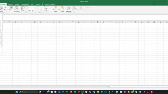Switch to the Рецензирование tab
Image resolution: width=168 pixels, height=94 pixels.
tap(25, 4)
